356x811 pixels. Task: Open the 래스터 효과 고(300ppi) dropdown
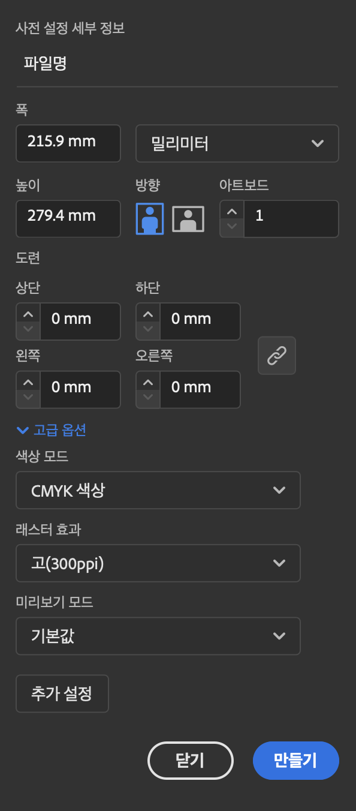click(158, 563)
